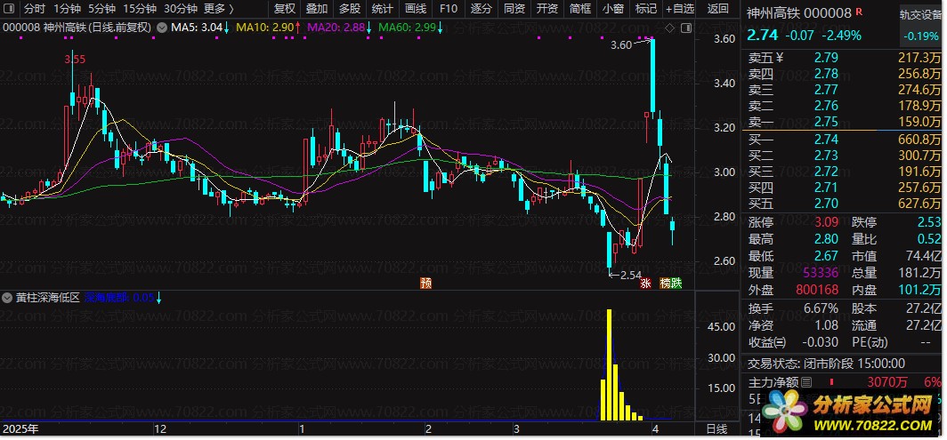Viewport: 947px width, 440px height.
Task: Select the 买五 price 2.70
Action: (826, 204)
